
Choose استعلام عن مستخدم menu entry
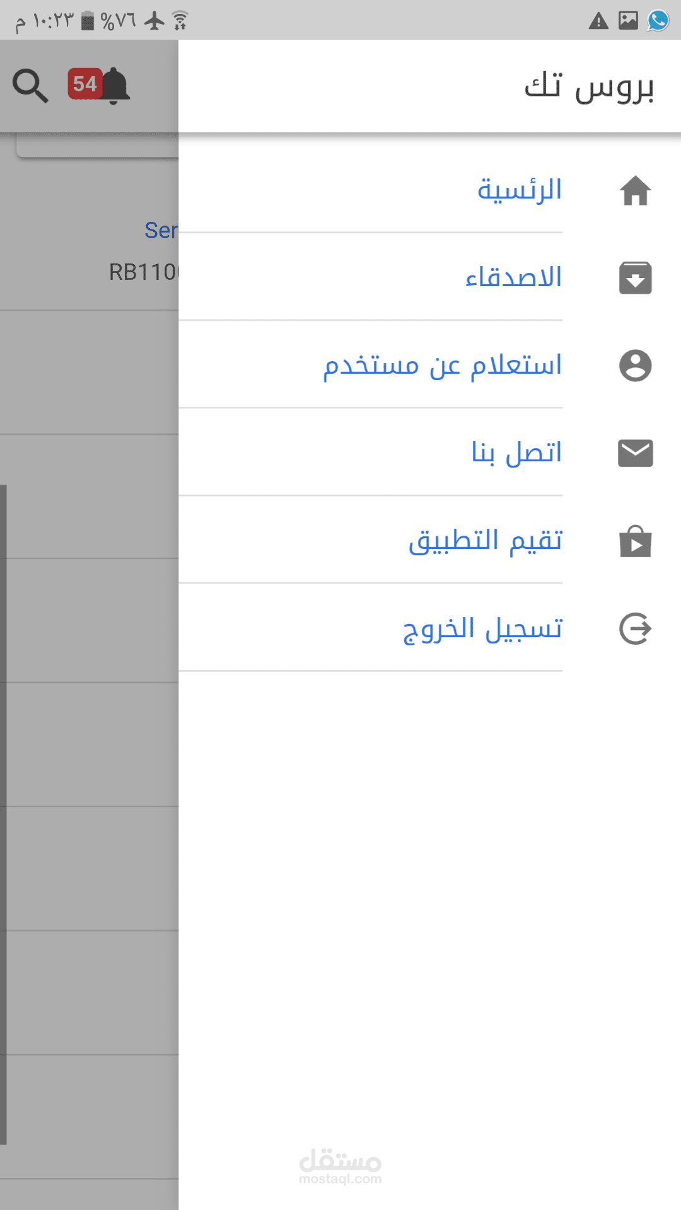point(442,365)
